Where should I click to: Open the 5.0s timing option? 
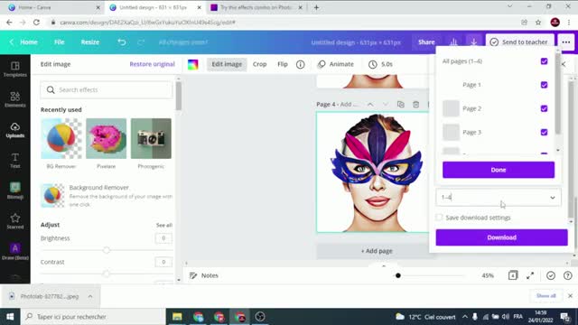pos(380,64)
